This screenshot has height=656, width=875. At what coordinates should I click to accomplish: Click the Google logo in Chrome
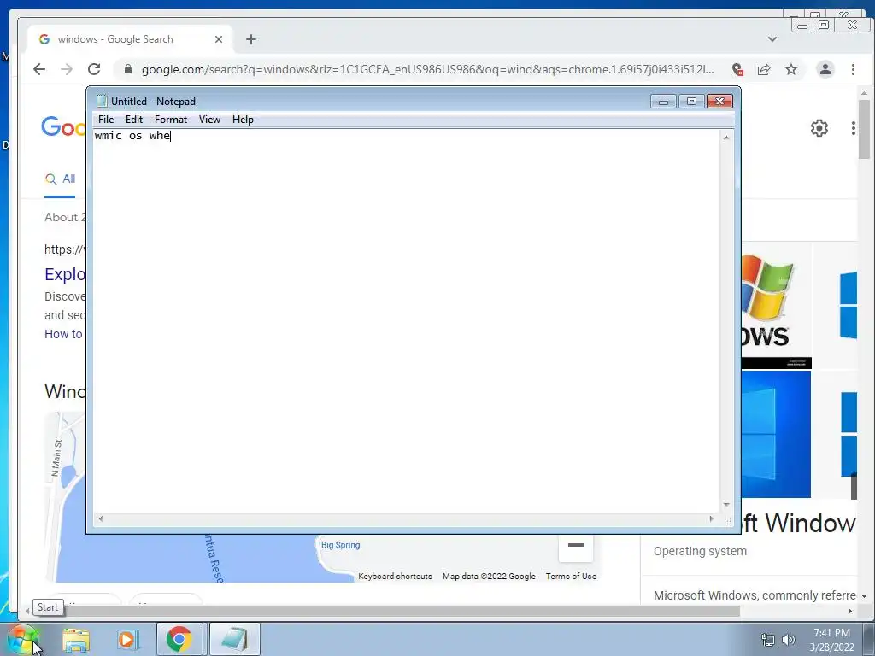(x=63, y=127)
